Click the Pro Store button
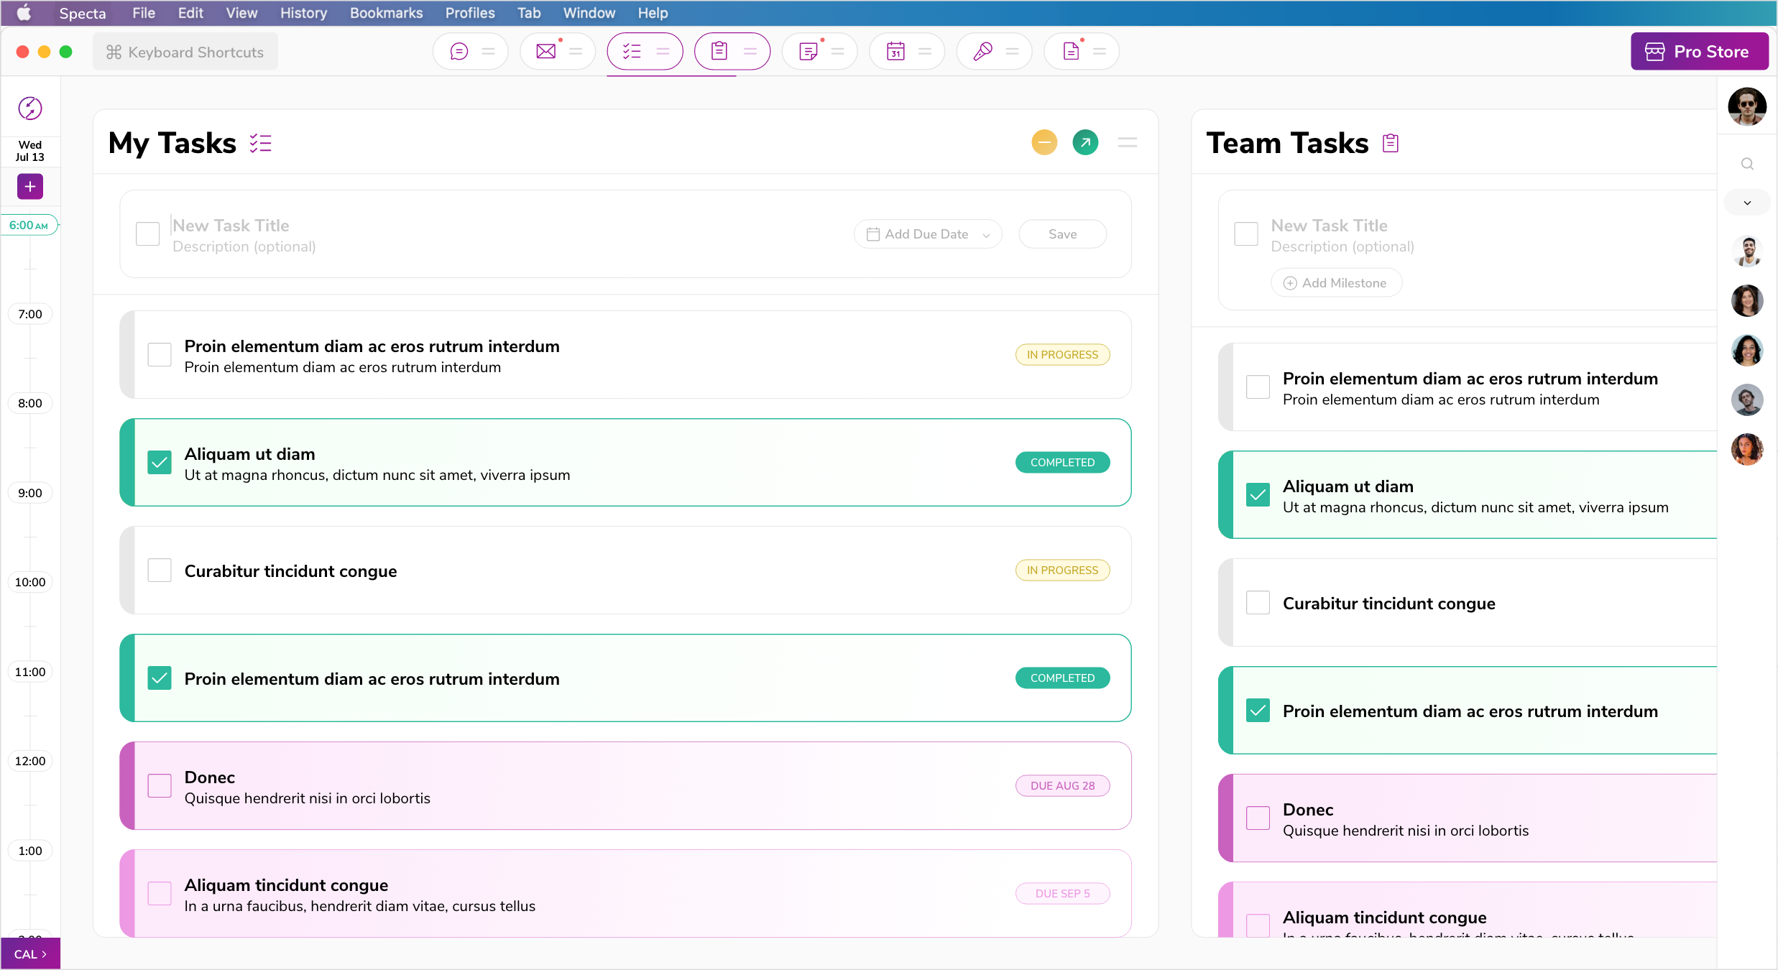 click(1700, 52)
